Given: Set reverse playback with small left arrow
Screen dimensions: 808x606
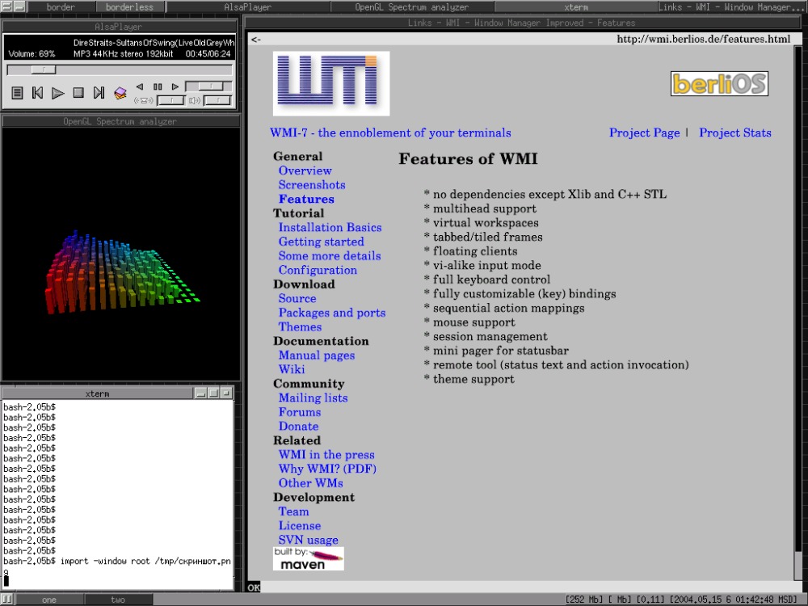Looking at the screenshot, I should click(x=140, y=86).
